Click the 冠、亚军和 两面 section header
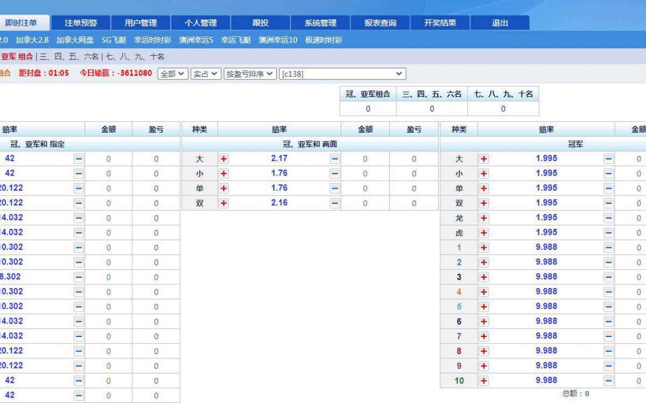646x403 pixels. [x=310, y=145]
